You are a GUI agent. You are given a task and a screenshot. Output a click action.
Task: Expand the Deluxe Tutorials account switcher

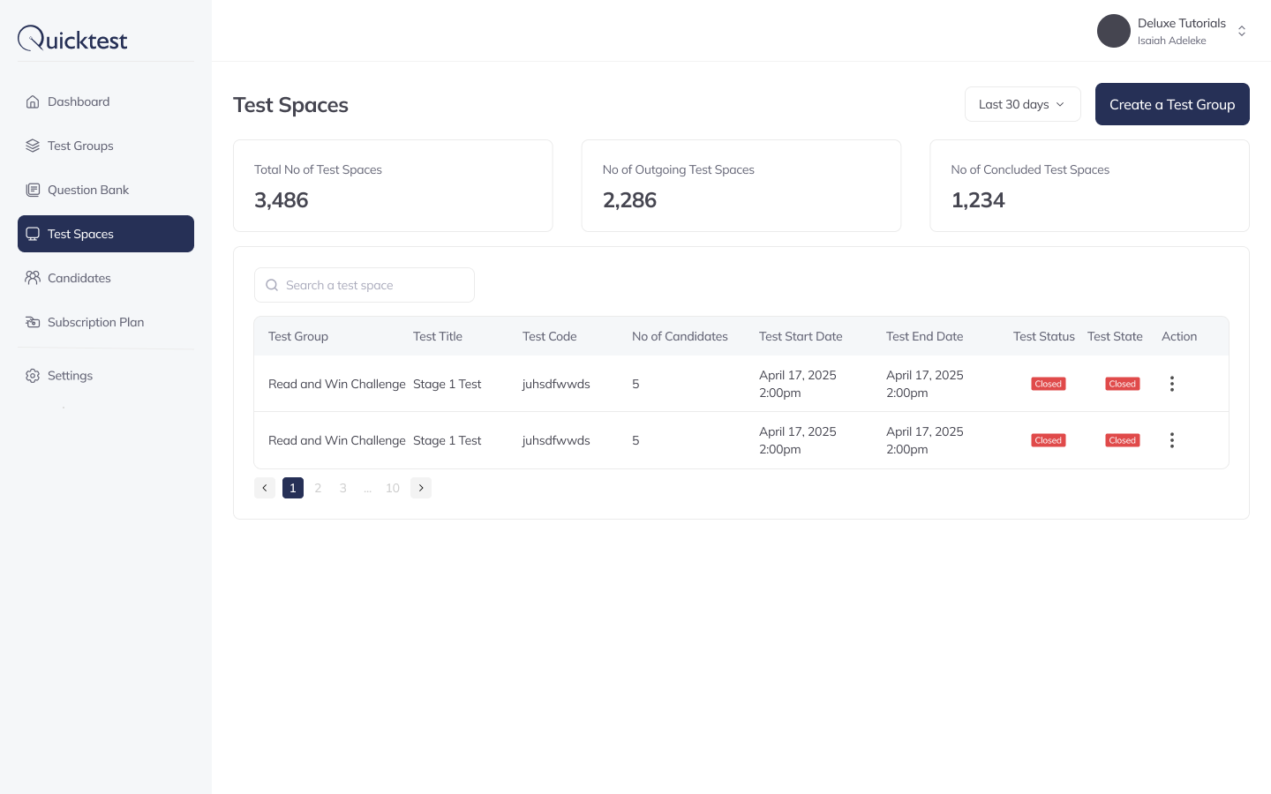[x=1242, y=31]
